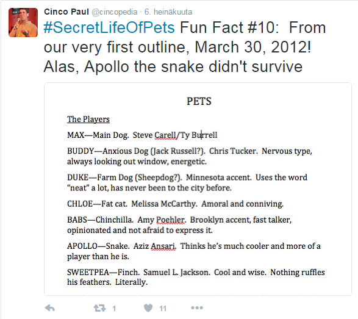This screenshot has width=358, height=319.
Task: Click the red-underlined name Ansari
Action: point(163,246)
